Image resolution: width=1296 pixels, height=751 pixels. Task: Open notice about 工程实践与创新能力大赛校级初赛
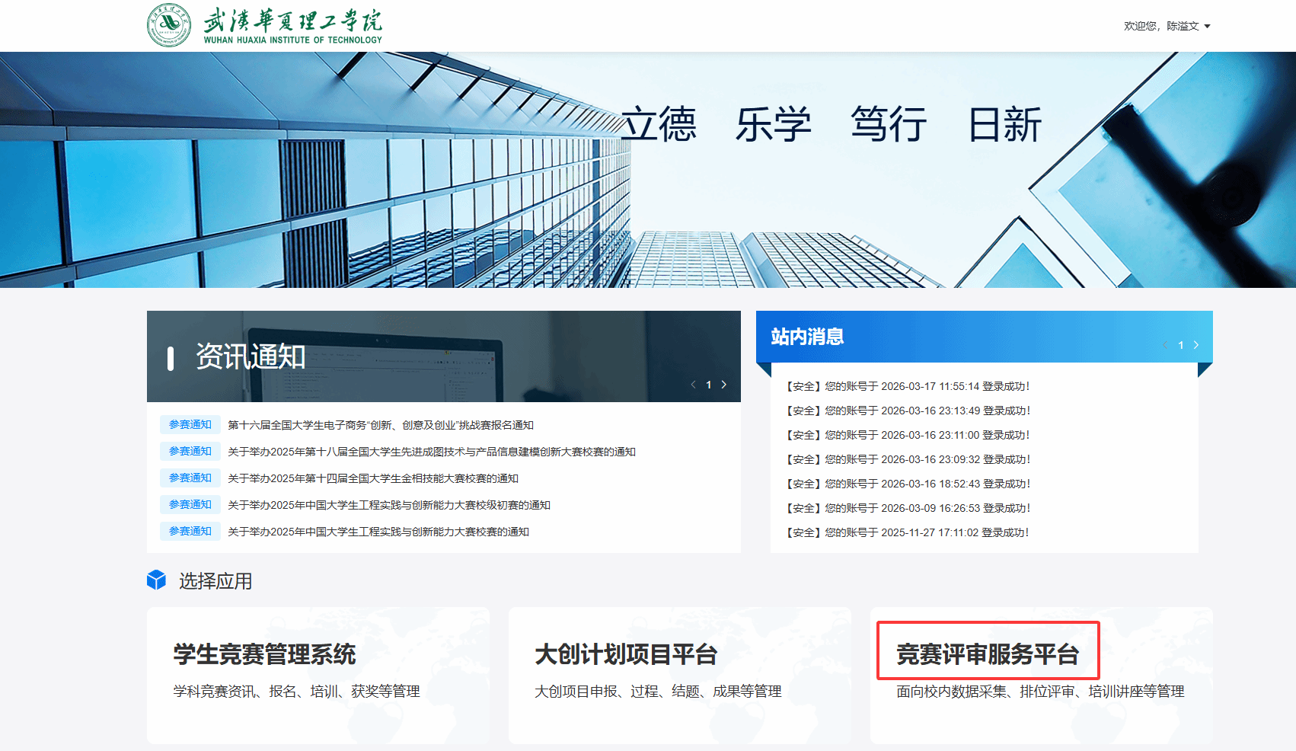click(388, 505)
